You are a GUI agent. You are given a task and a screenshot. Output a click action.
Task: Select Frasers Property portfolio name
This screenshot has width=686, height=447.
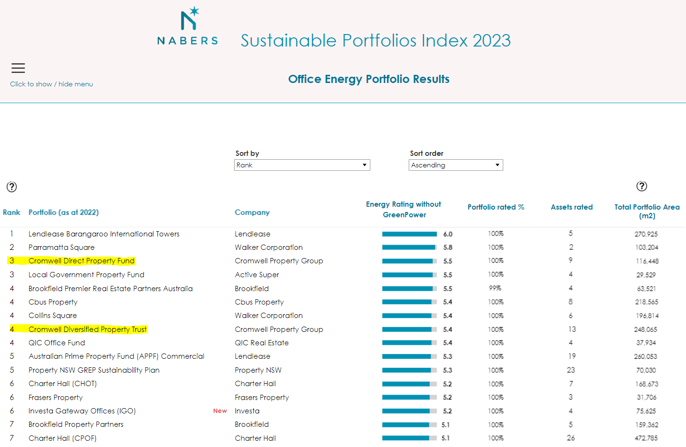tap(56, 398)
